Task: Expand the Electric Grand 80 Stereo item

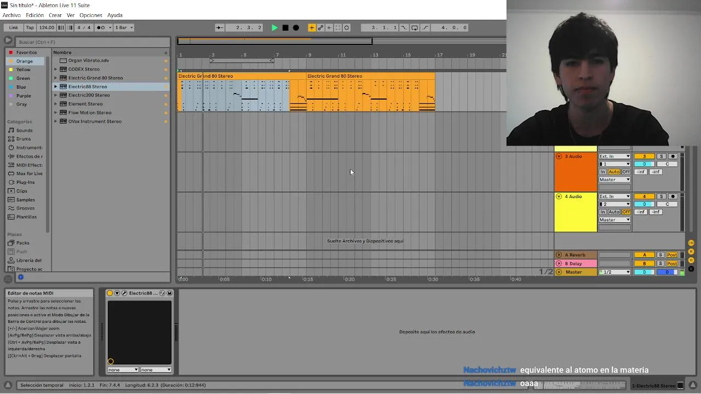Action: (x=55, y=78)
